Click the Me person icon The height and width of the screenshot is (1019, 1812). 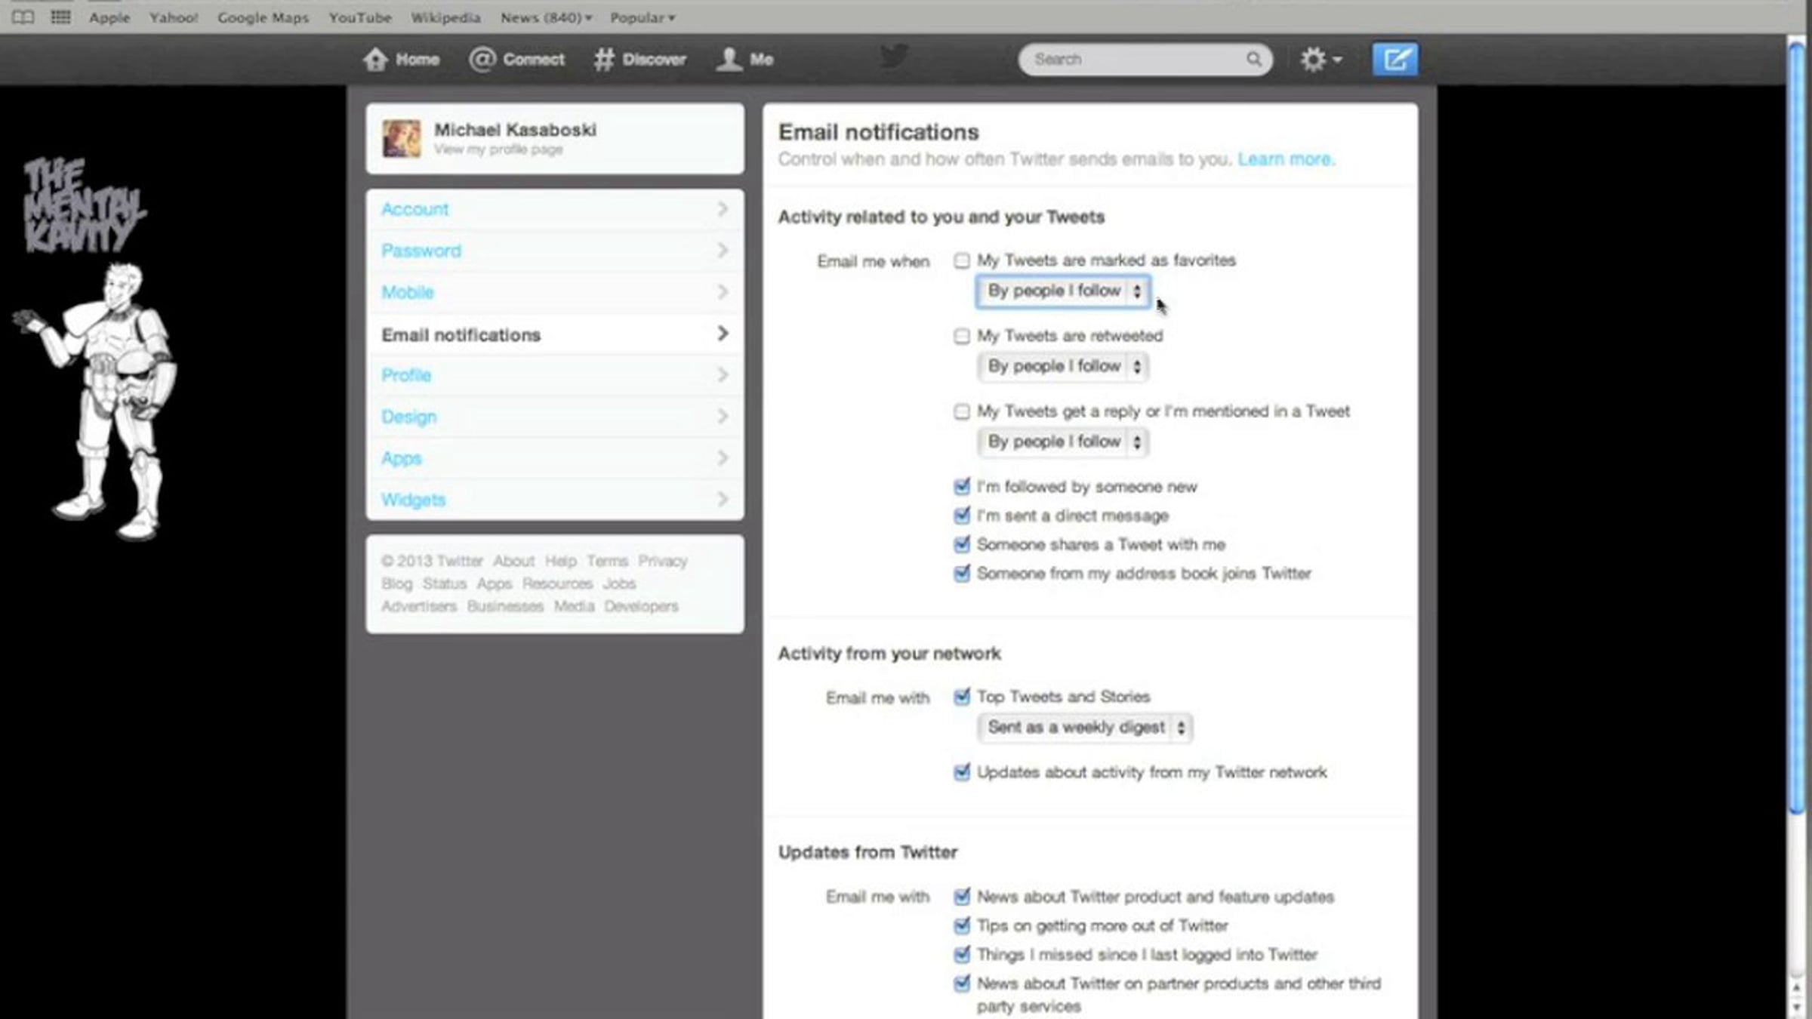point(729,60)
